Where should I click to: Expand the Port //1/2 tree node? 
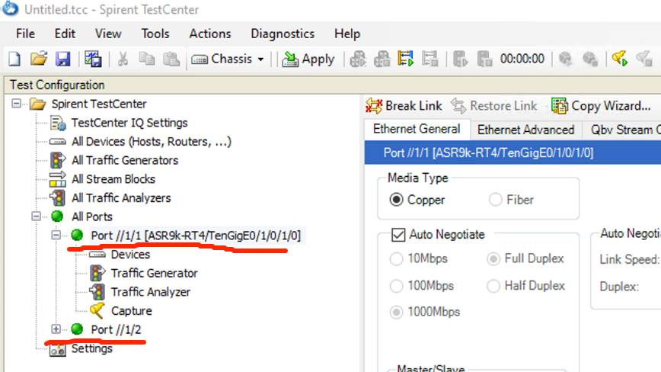coord(56,329)
